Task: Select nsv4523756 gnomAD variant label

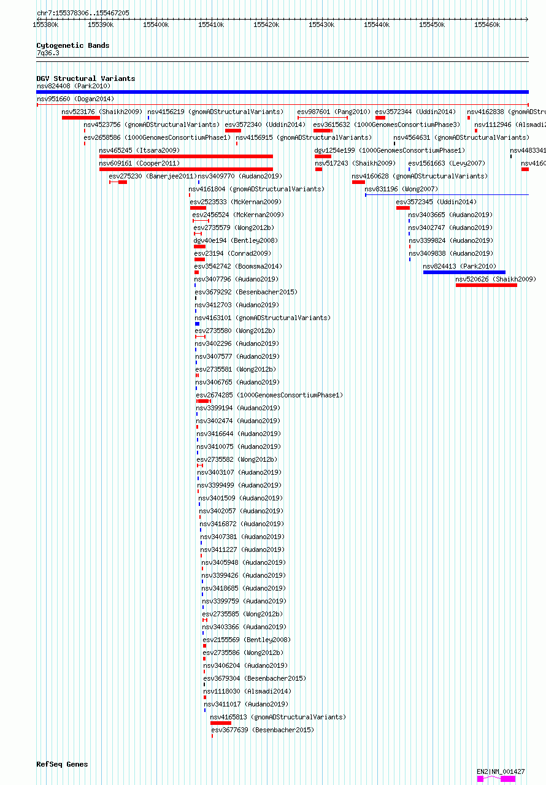Action: pos(152,124)
